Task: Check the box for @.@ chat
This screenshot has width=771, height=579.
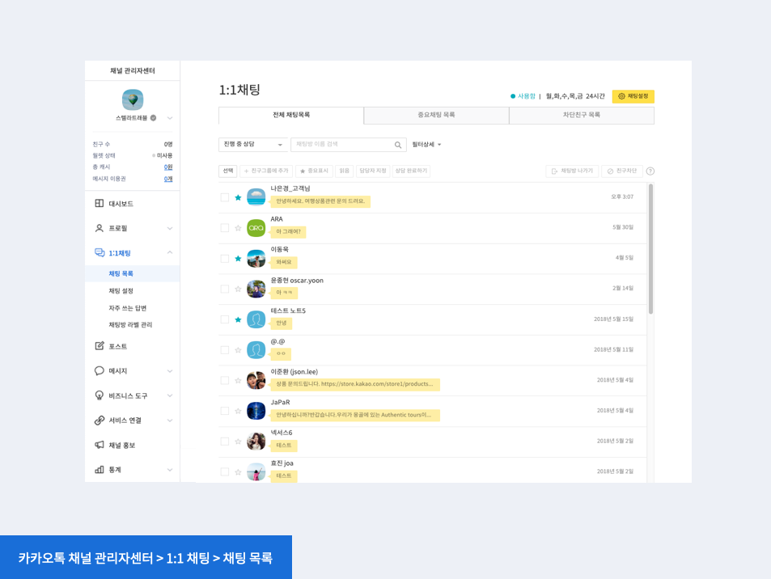Action: pos(225,350)
